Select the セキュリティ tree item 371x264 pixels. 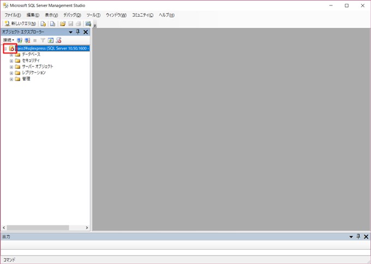31,60
